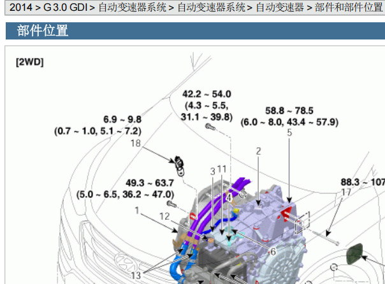Click callout number 1 in the diagram
This screenshot has width=385, height=284.
click(x=137, y=210)
